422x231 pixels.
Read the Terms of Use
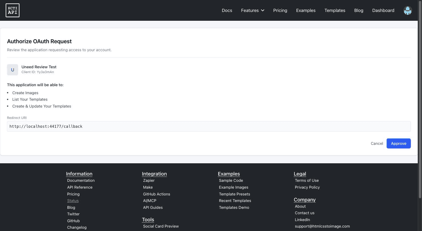(x=307, y=180)
